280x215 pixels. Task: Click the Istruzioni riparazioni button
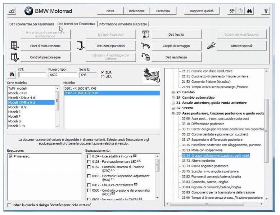tap(110, 46)
